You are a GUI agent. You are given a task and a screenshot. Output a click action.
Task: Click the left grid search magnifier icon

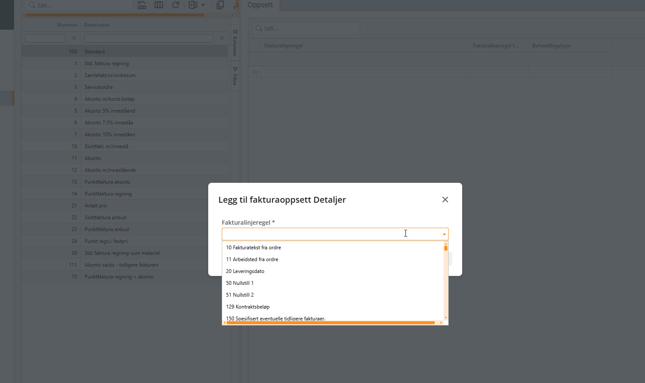[32, 6]
